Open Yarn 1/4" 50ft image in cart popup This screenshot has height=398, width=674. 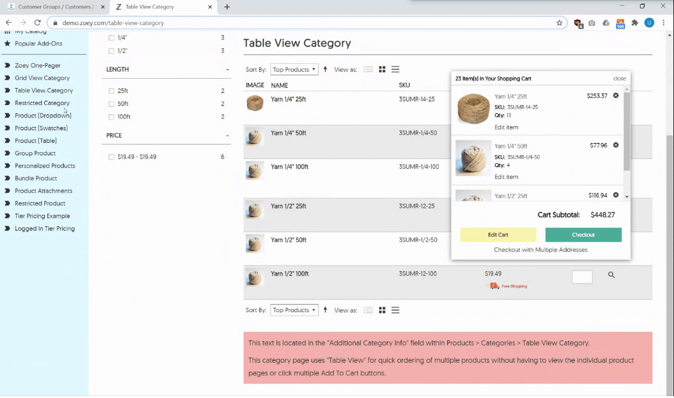[473, 158]
